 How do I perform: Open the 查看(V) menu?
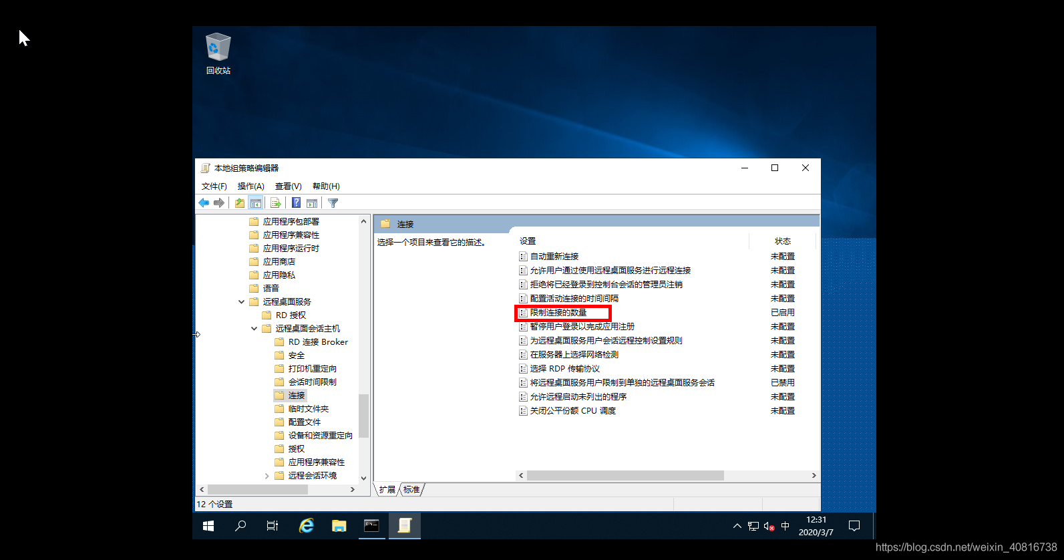click(x=288, y=186)
